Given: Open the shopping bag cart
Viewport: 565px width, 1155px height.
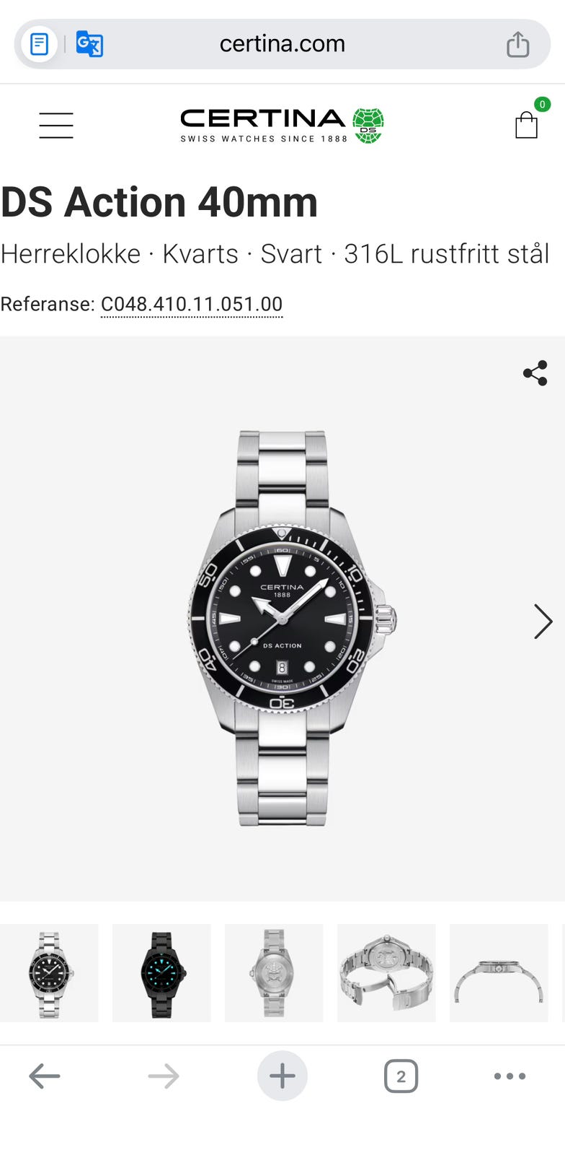Looking at the screenshot, I should pos(527,124).
